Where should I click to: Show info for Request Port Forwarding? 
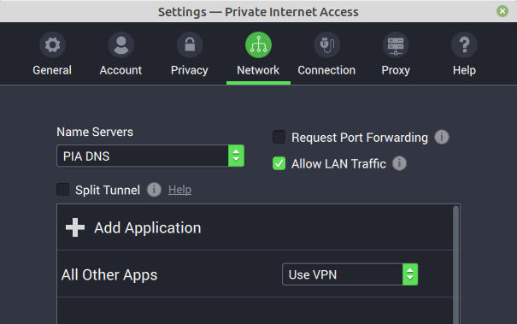[442, 137]
